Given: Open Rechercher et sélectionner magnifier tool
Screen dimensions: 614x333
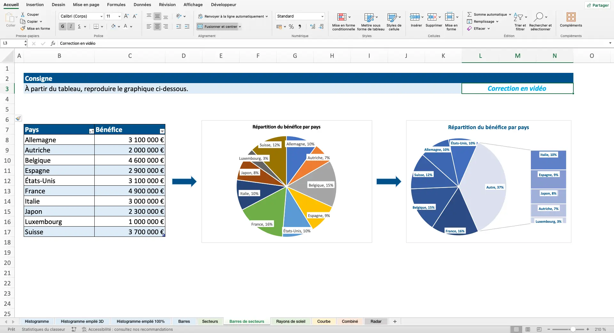Looking at the screenshot, I should pyautogui.click(x=539, y=17).
